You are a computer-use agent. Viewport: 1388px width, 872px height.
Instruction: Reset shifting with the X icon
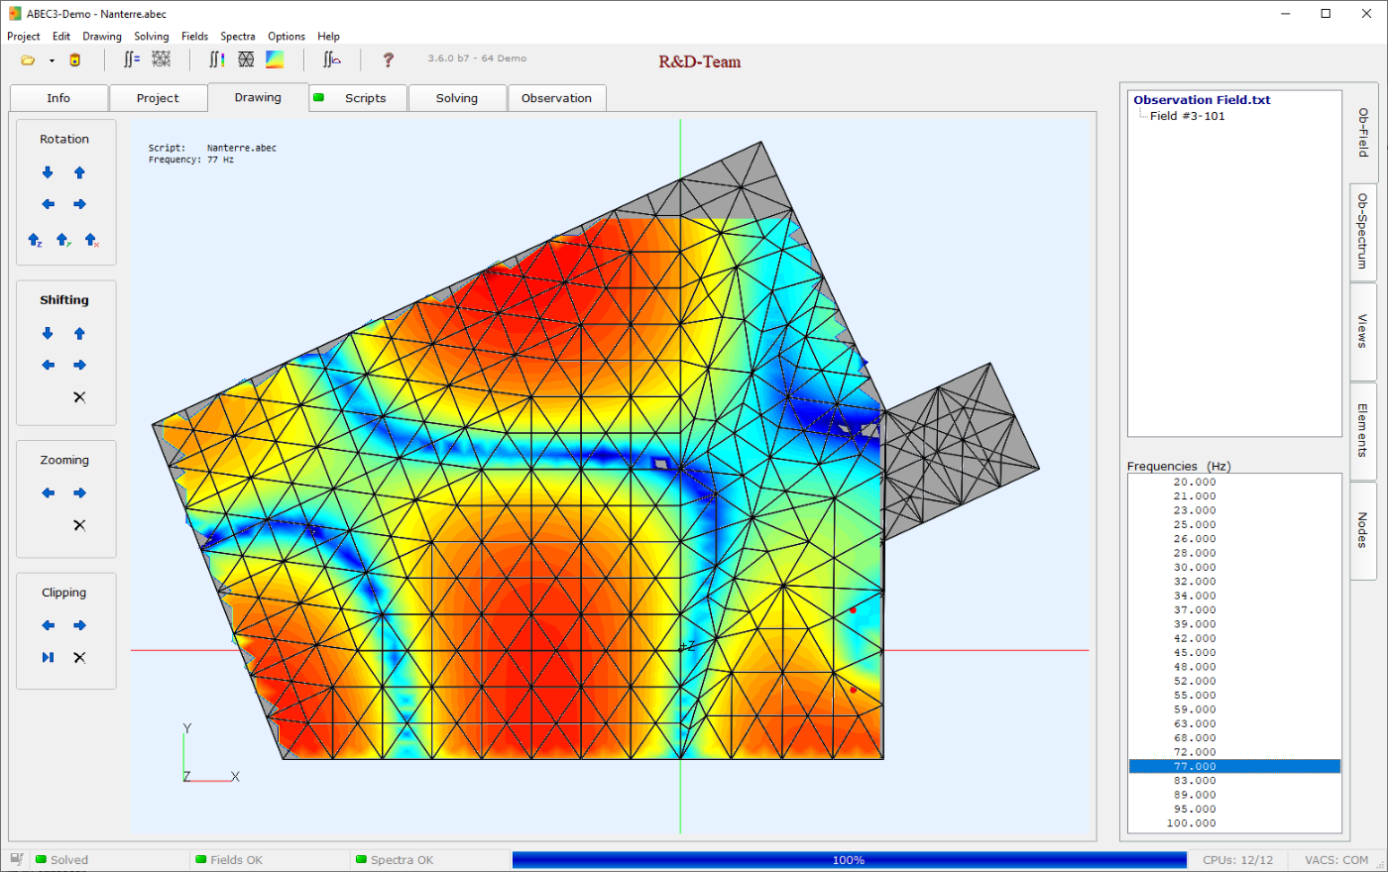point(79,397)
